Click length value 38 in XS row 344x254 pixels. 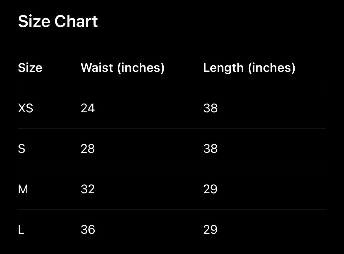[x=210, y=108]
